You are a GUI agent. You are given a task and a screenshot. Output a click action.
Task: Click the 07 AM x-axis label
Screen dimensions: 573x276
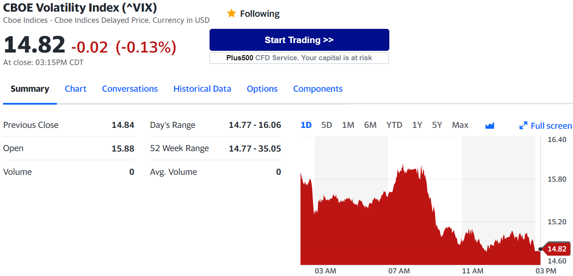(399, 271)
